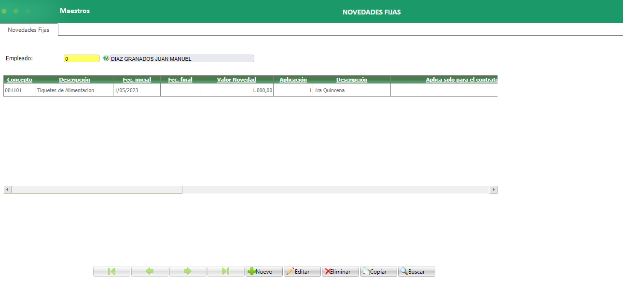623x293 pixels.
Task: Search records with Buscar button
Action: pyautogui.click(x=416, y=271)
